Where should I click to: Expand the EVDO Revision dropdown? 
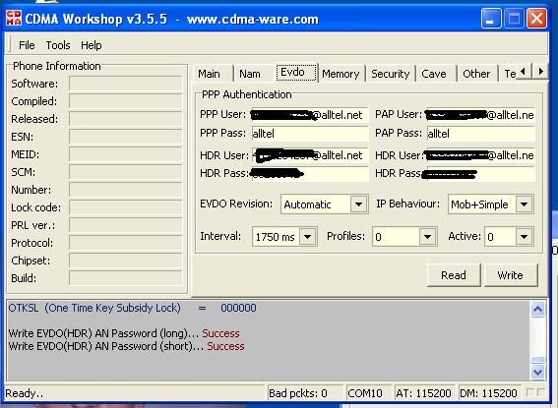358,204
